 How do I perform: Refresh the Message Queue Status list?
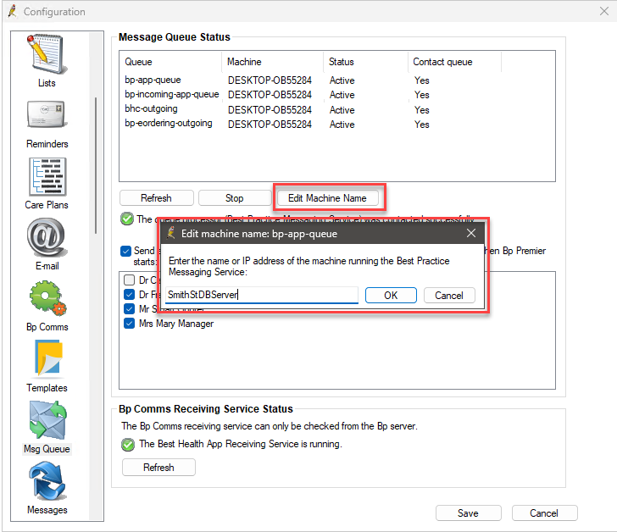point(156,197)
